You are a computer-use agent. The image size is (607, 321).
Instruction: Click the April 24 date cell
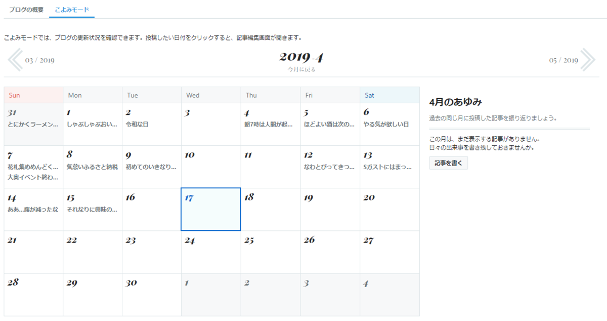[x=211, y=252]
